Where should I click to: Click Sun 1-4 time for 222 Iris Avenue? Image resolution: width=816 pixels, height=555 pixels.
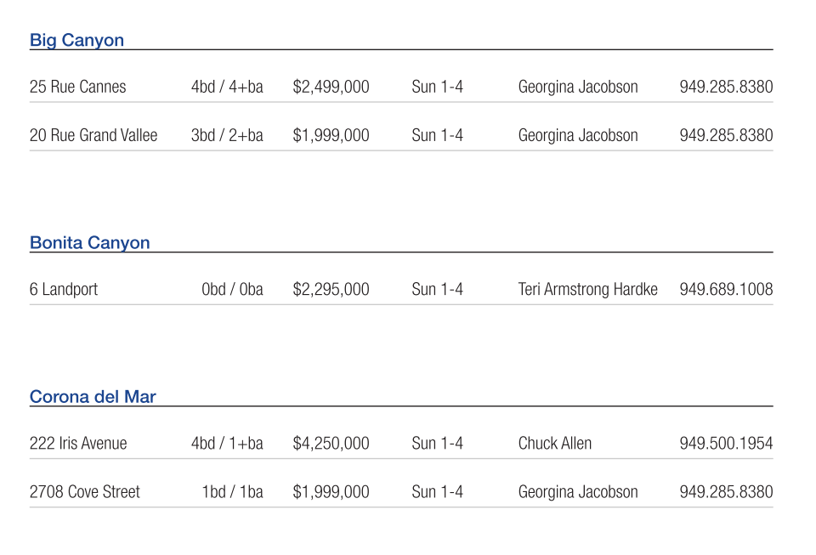[x=437, y=443]
